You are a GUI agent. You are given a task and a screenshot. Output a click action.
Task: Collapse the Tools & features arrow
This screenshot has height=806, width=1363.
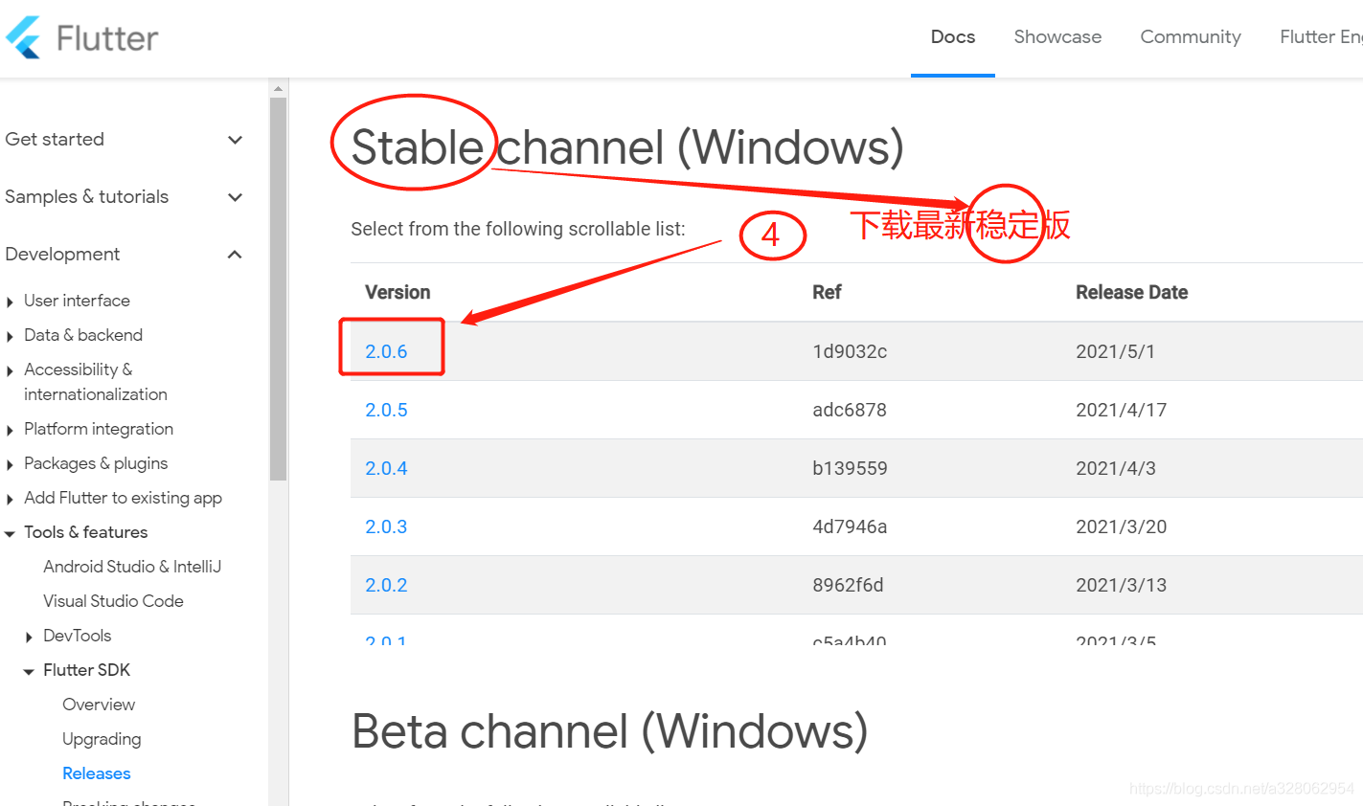coord(10,533)
